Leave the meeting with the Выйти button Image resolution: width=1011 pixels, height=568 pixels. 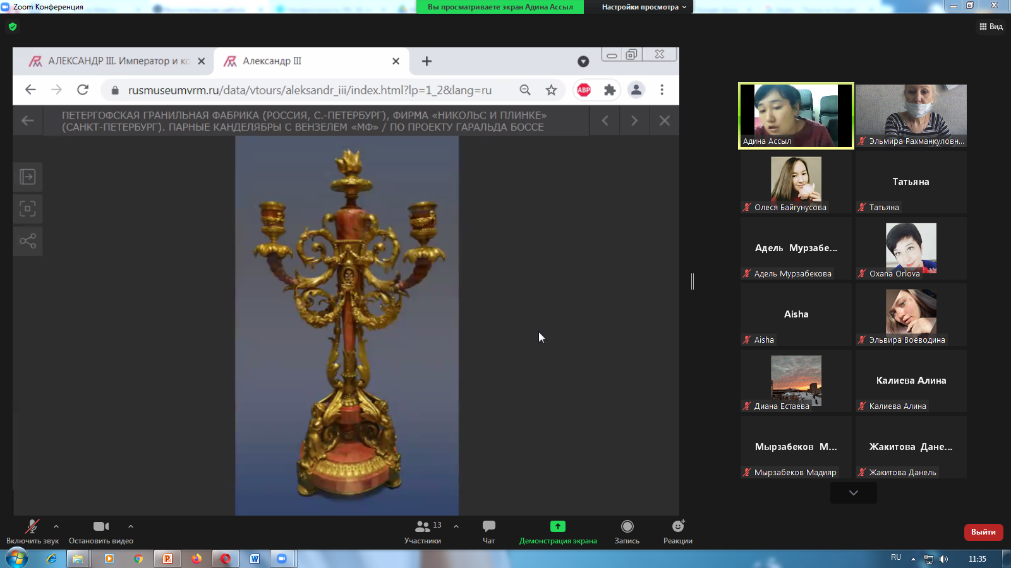(x=983, y=532)
